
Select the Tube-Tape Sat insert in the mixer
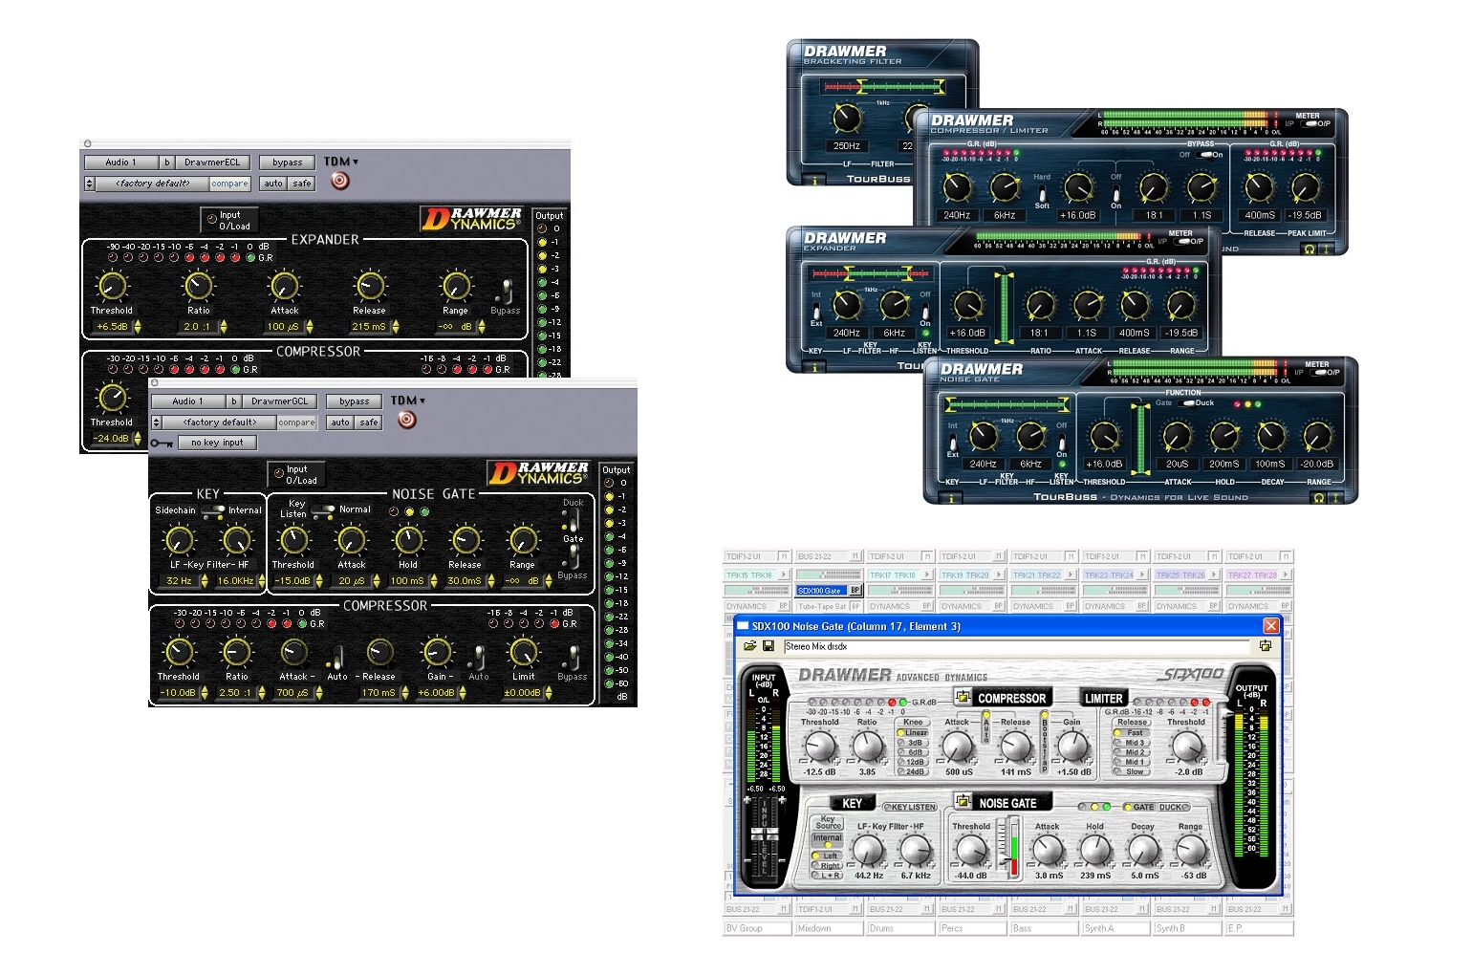(822, 606)
